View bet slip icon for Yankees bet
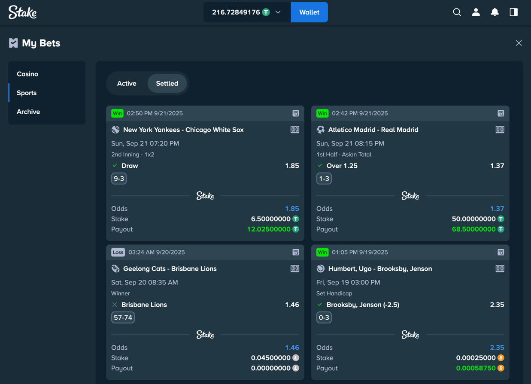Viewport: 531px width, 384px height. pos(296,113)
